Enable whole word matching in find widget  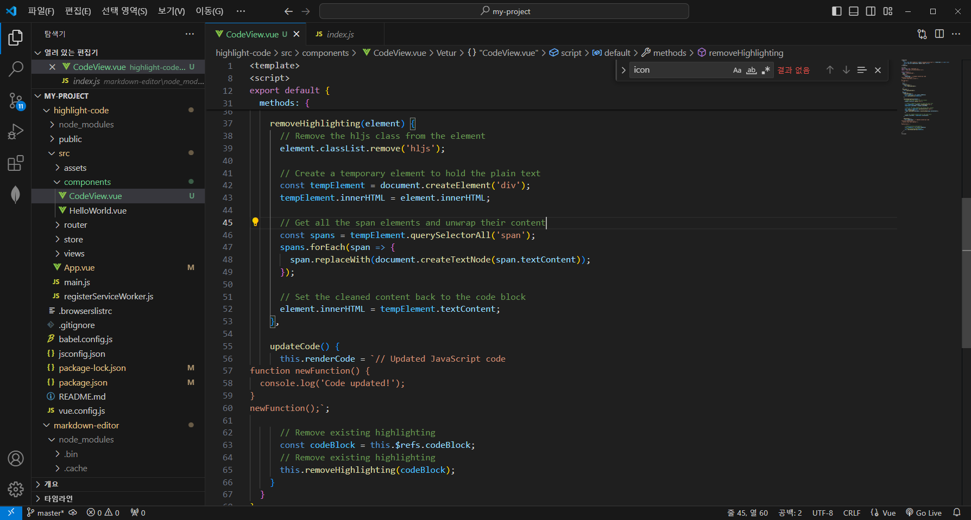[x=752, y=70]
